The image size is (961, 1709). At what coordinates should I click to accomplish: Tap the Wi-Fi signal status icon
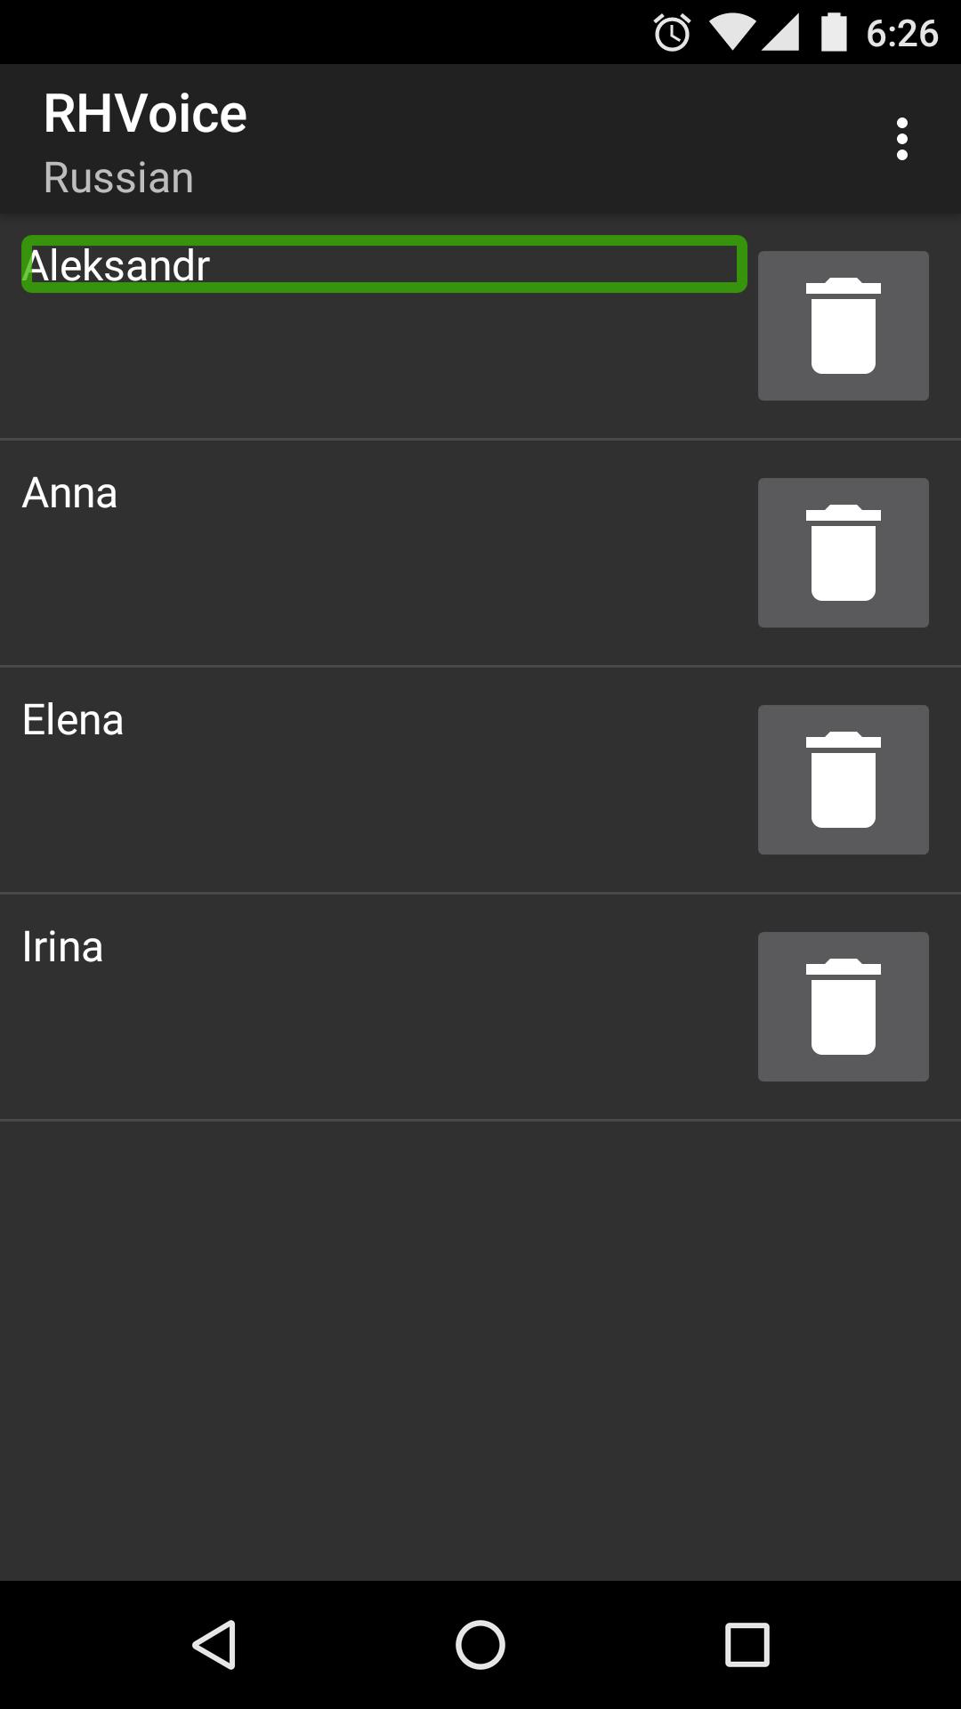(731, 33)
